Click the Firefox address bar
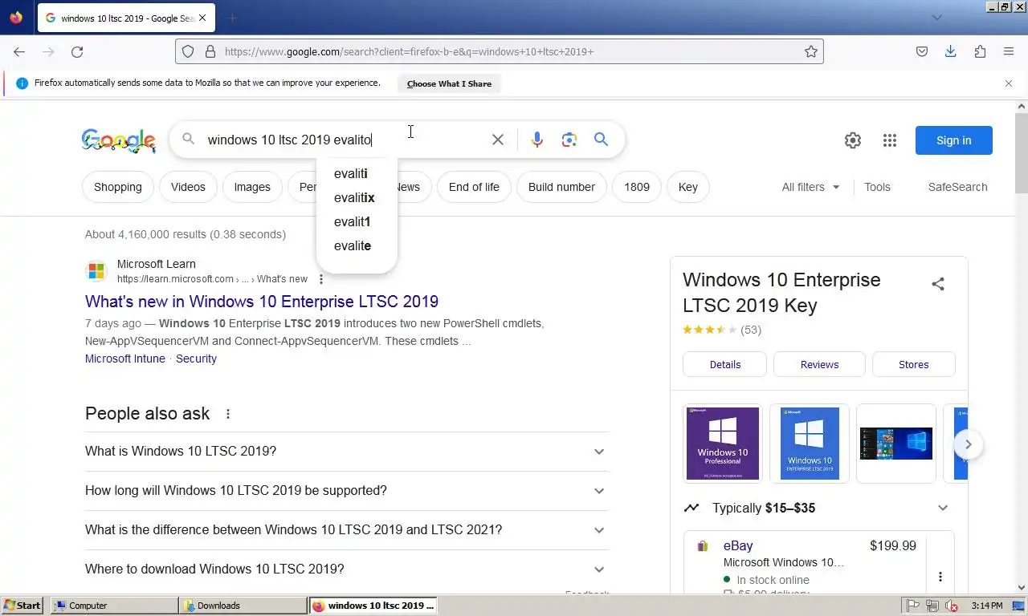Screen dimensions: 1028x616 (x=498, y=51)
